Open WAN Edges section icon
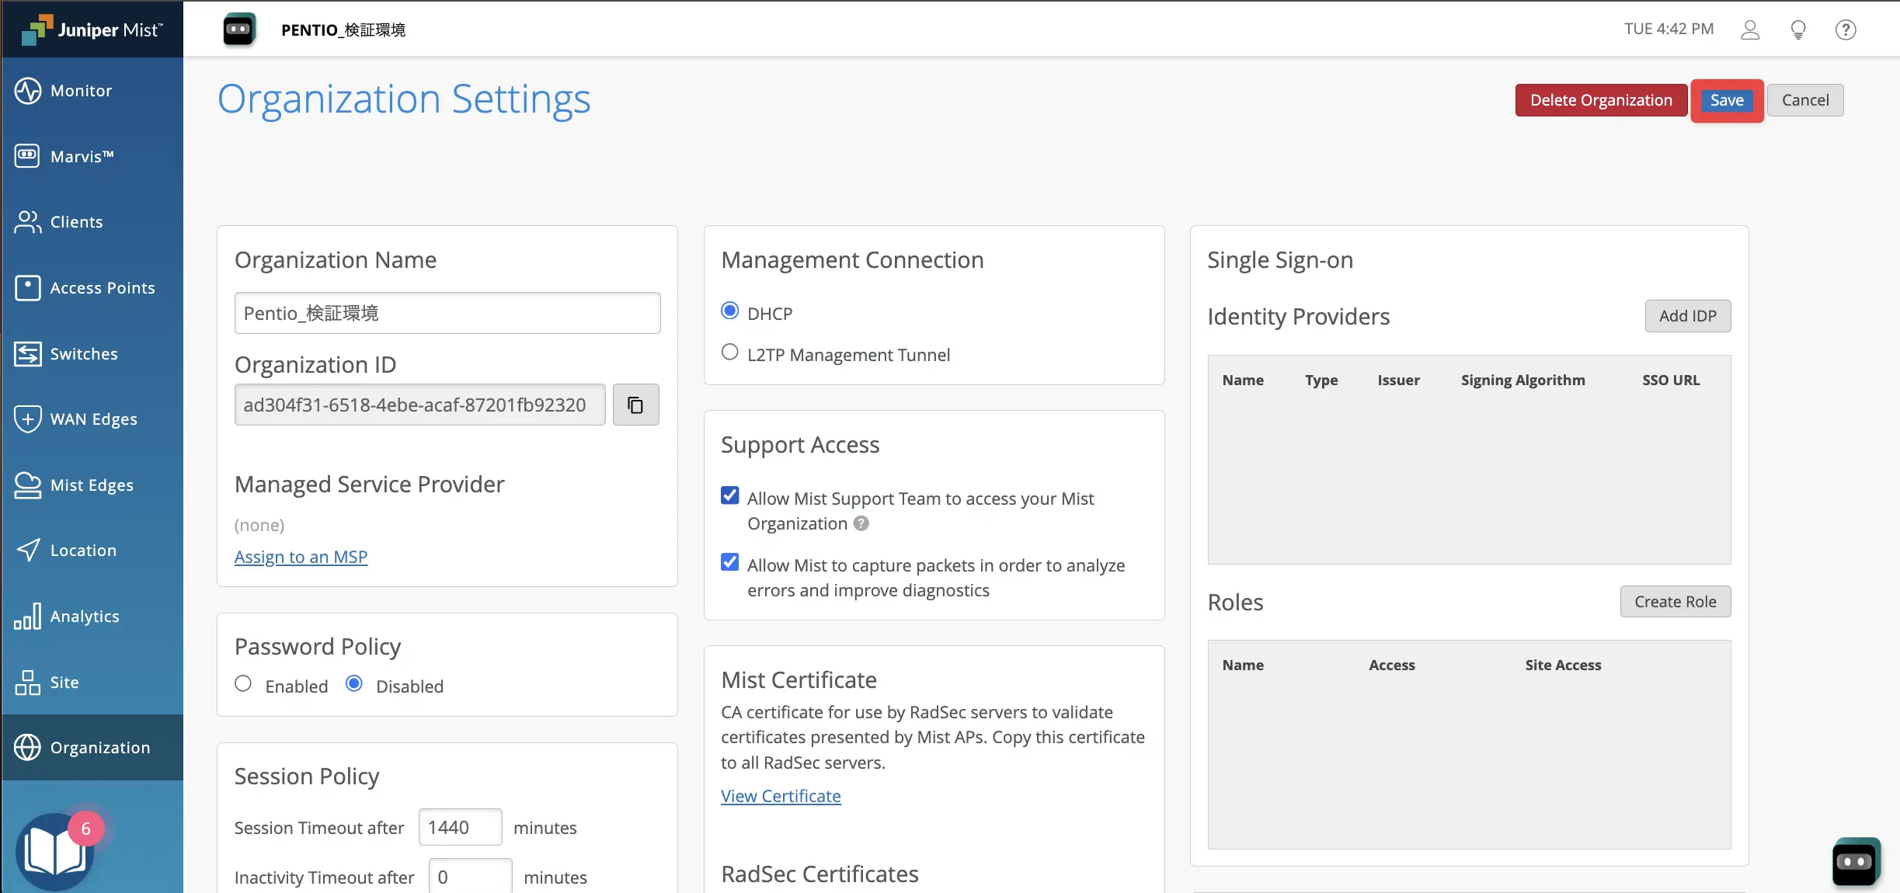The width and height of the screenshot is (1900, 893). click(28, 419)
